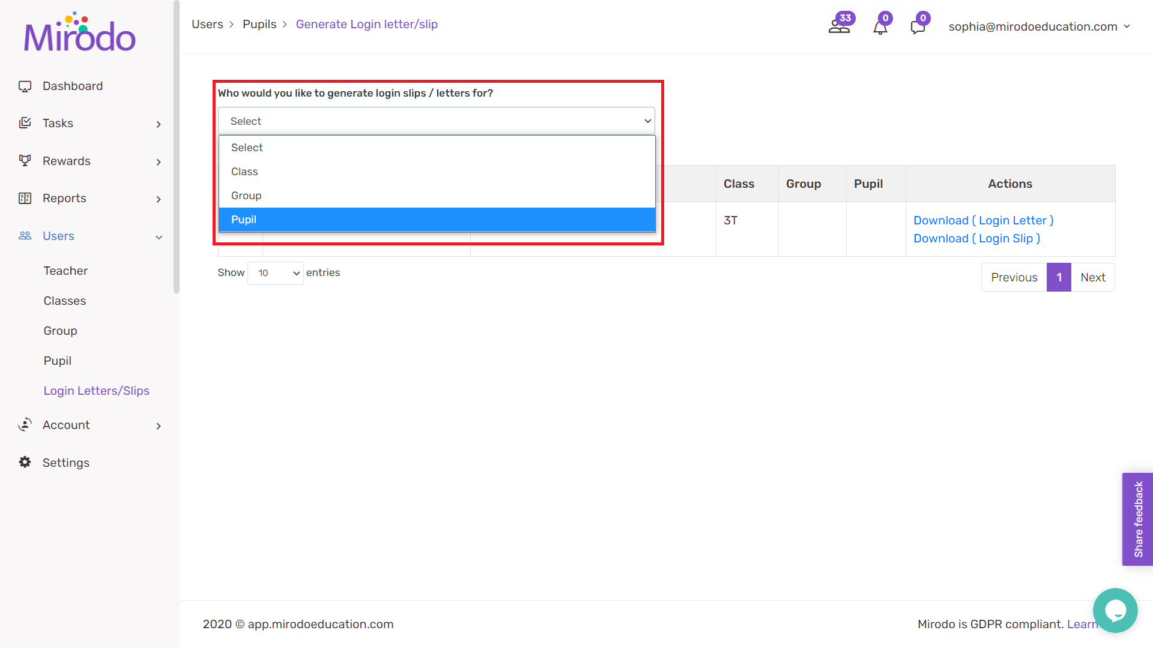This screenshot has height=648, width=1153.
Task: Select Group option in dropdown list
Action: pos(437,196)
